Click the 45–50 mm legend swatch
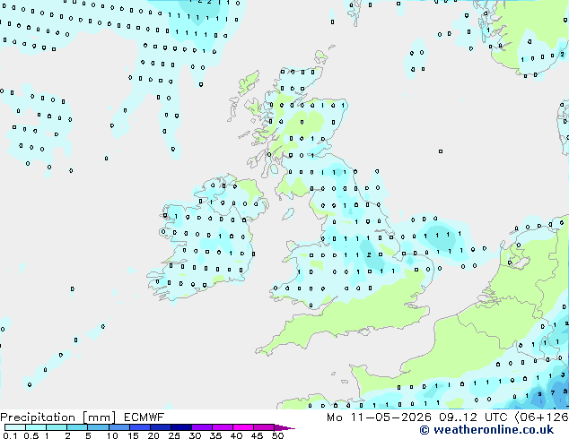The width and height of the screenshot is (569, 439). pos(264,427)
